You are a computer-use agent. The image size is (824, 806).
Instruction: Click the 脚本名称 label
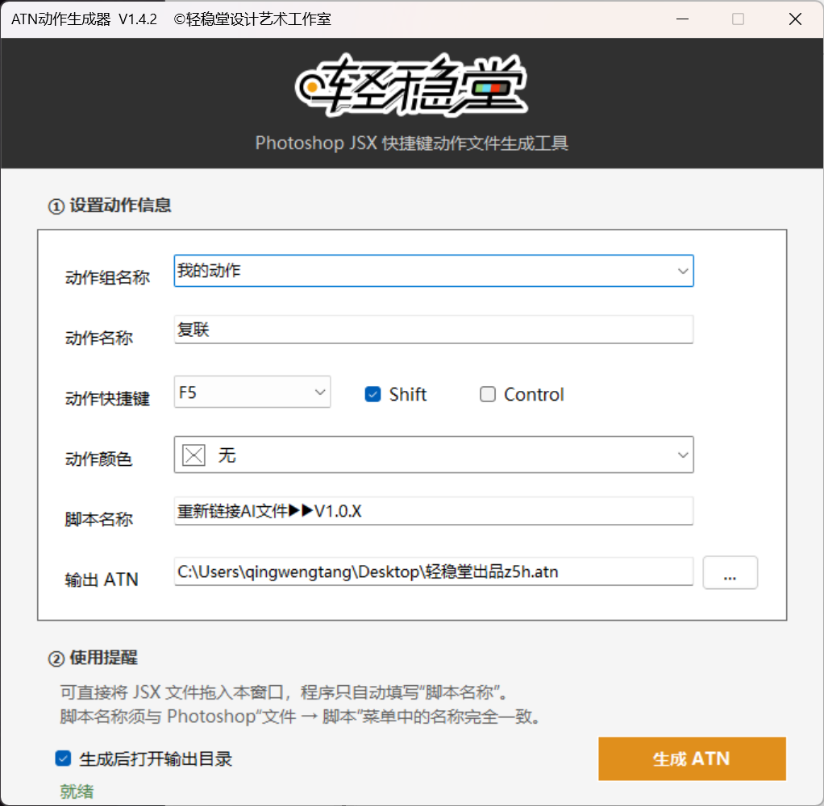[x=98, y=520]
